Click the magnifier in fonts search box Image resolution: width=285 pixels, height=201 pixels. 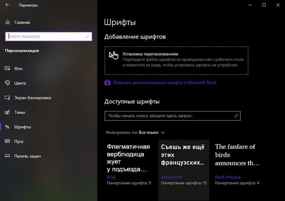point(236,116)
